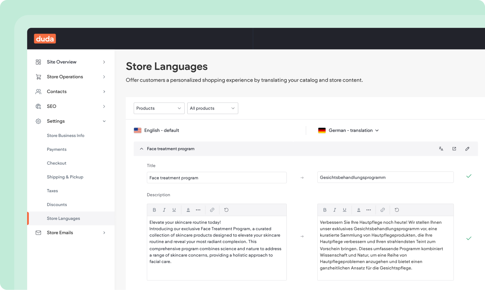Insert a link in the German description editor
This screenshot has height=290, width=485.
tap(383, 210)
